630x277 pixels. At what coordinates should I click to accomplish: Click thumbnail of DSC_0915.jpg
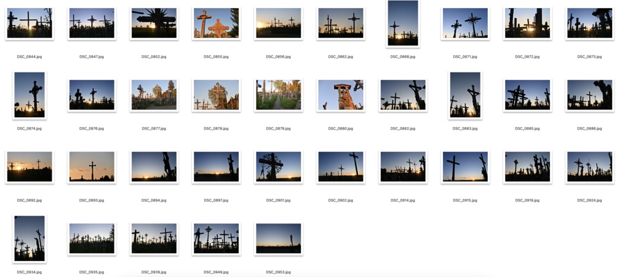(x=465, y=167)
